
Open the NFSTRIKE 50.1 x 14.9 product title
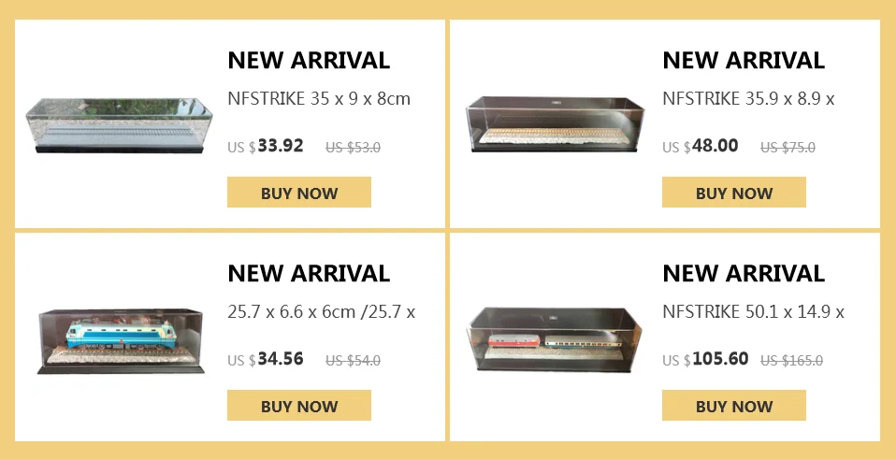(753, 312)
